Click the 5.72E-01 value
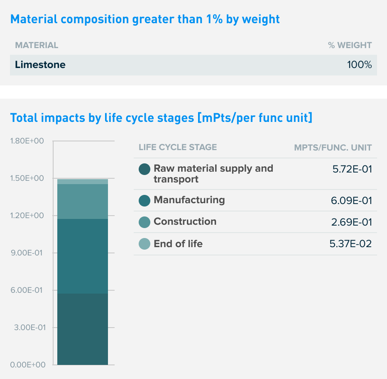The width and height of the screenshot is (387, 379). 352,169
